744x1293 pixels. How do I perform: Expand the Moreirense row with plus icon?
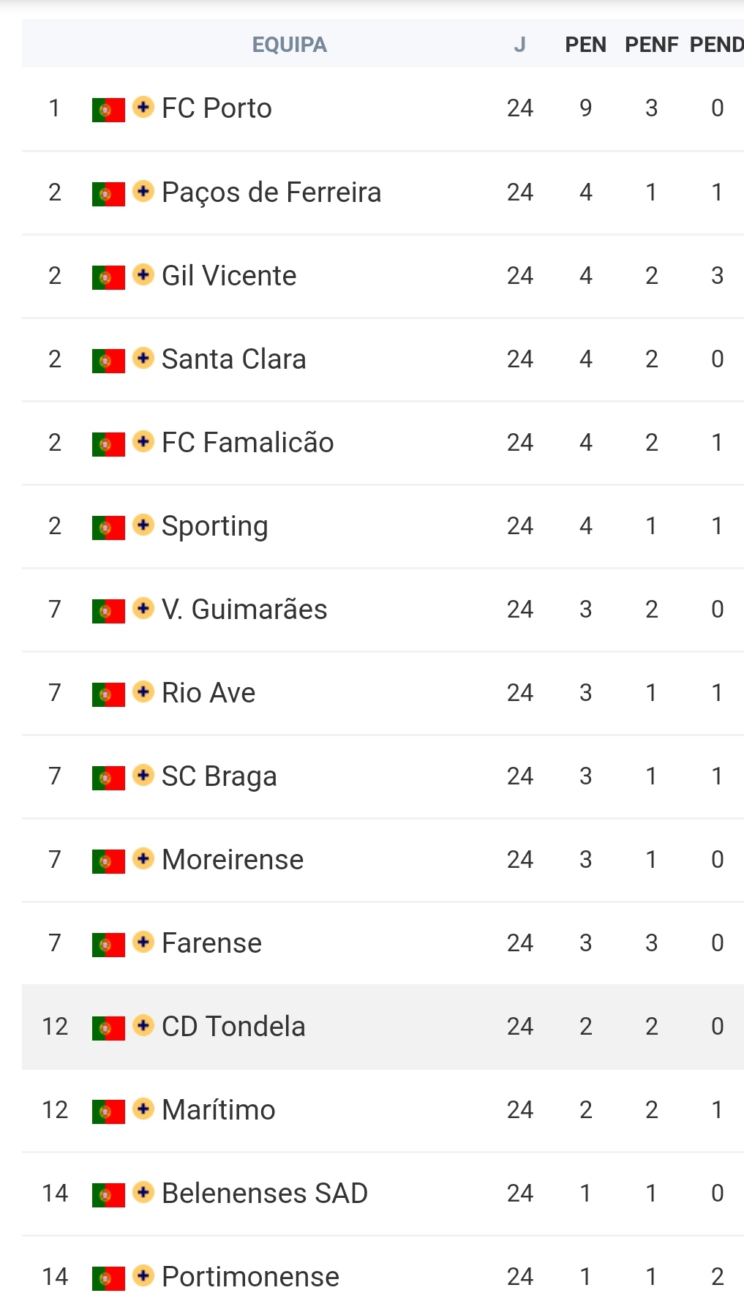click(x=143, y=859)
